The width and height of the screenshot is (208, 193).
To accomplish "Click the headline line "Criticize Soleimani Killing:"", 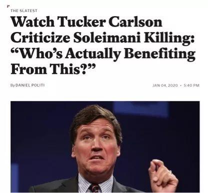I will coord(102,38).
